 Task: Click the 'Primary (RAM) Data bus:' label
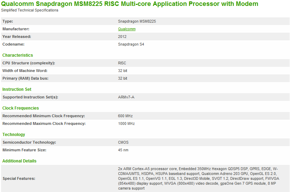[x=25, y=78]
